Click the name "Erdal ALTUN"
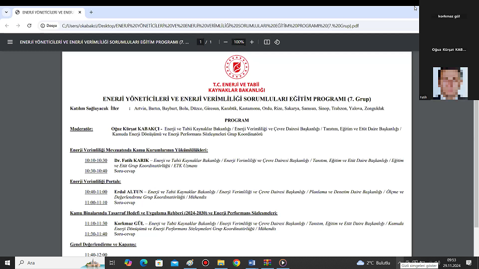The width and height of the screenshot is (479, 269). click(129, 192)
